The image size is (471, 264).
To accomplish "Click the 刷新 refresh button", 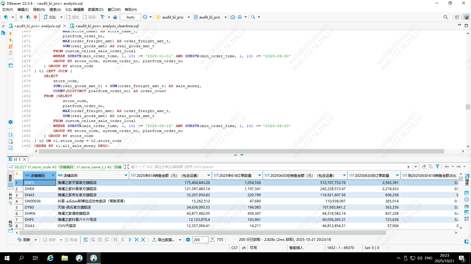I will point(24,240).
